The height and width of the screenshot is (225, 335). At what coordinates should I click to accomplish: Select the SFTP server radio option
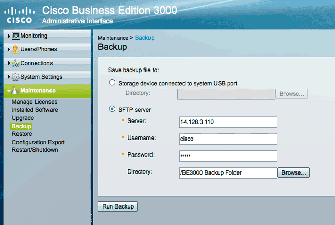tap(112, 109)
